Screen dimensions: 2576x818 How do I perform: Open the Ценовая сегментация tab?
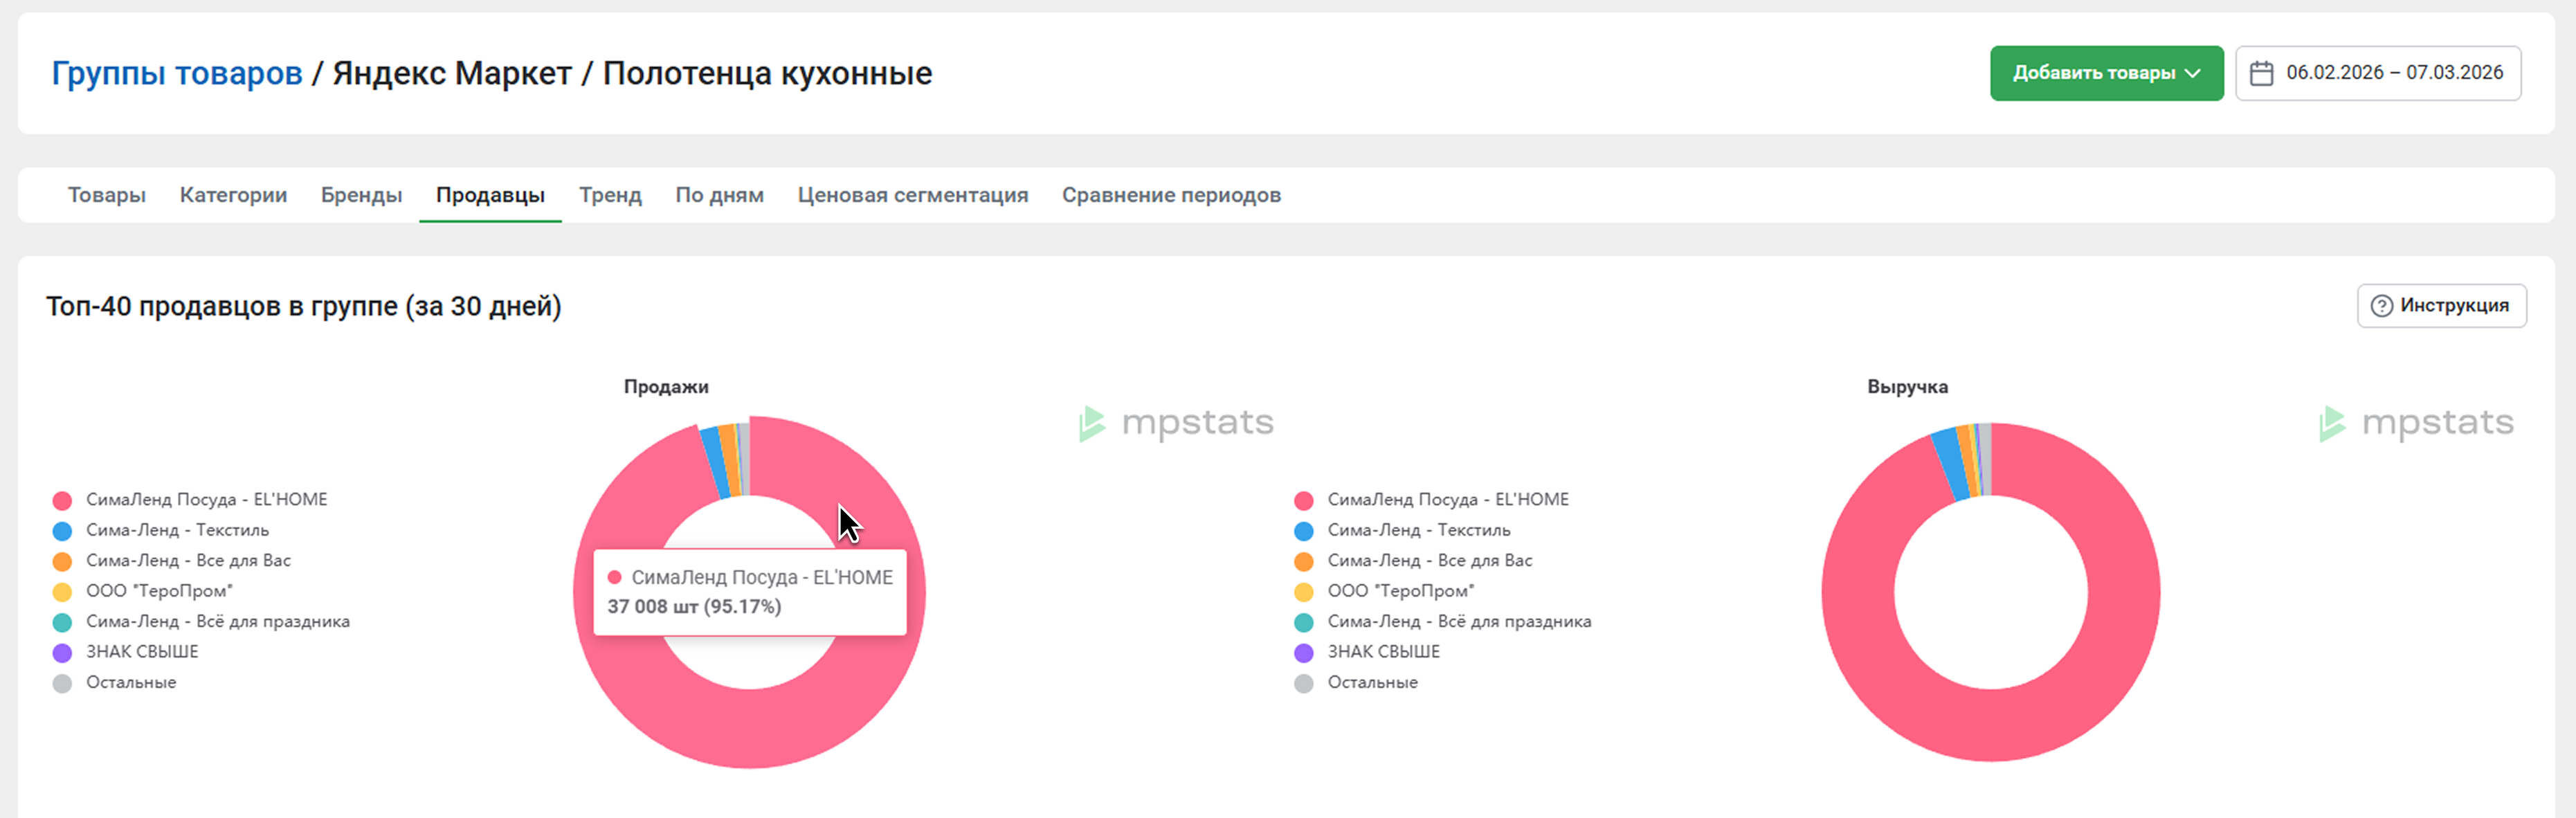[912, 195]
